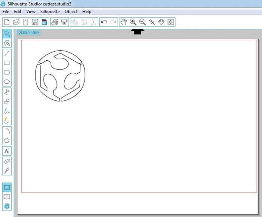Choose the Edit Points tool
This screenshot has height=217, width=262.
(7, 43)
